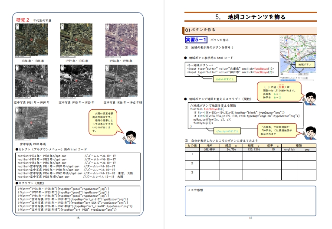
Task: Click the heading 地域ボタンで地図を変えるスクリプト（関数）
Action: point(218,99)
